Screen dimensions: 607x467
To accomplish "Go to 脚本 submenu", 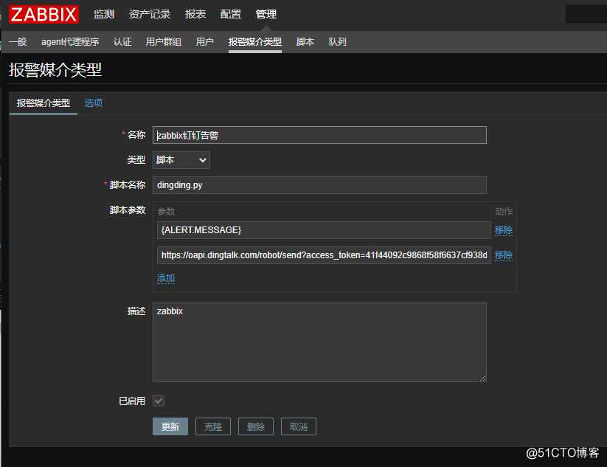I will tap(305, 42).
